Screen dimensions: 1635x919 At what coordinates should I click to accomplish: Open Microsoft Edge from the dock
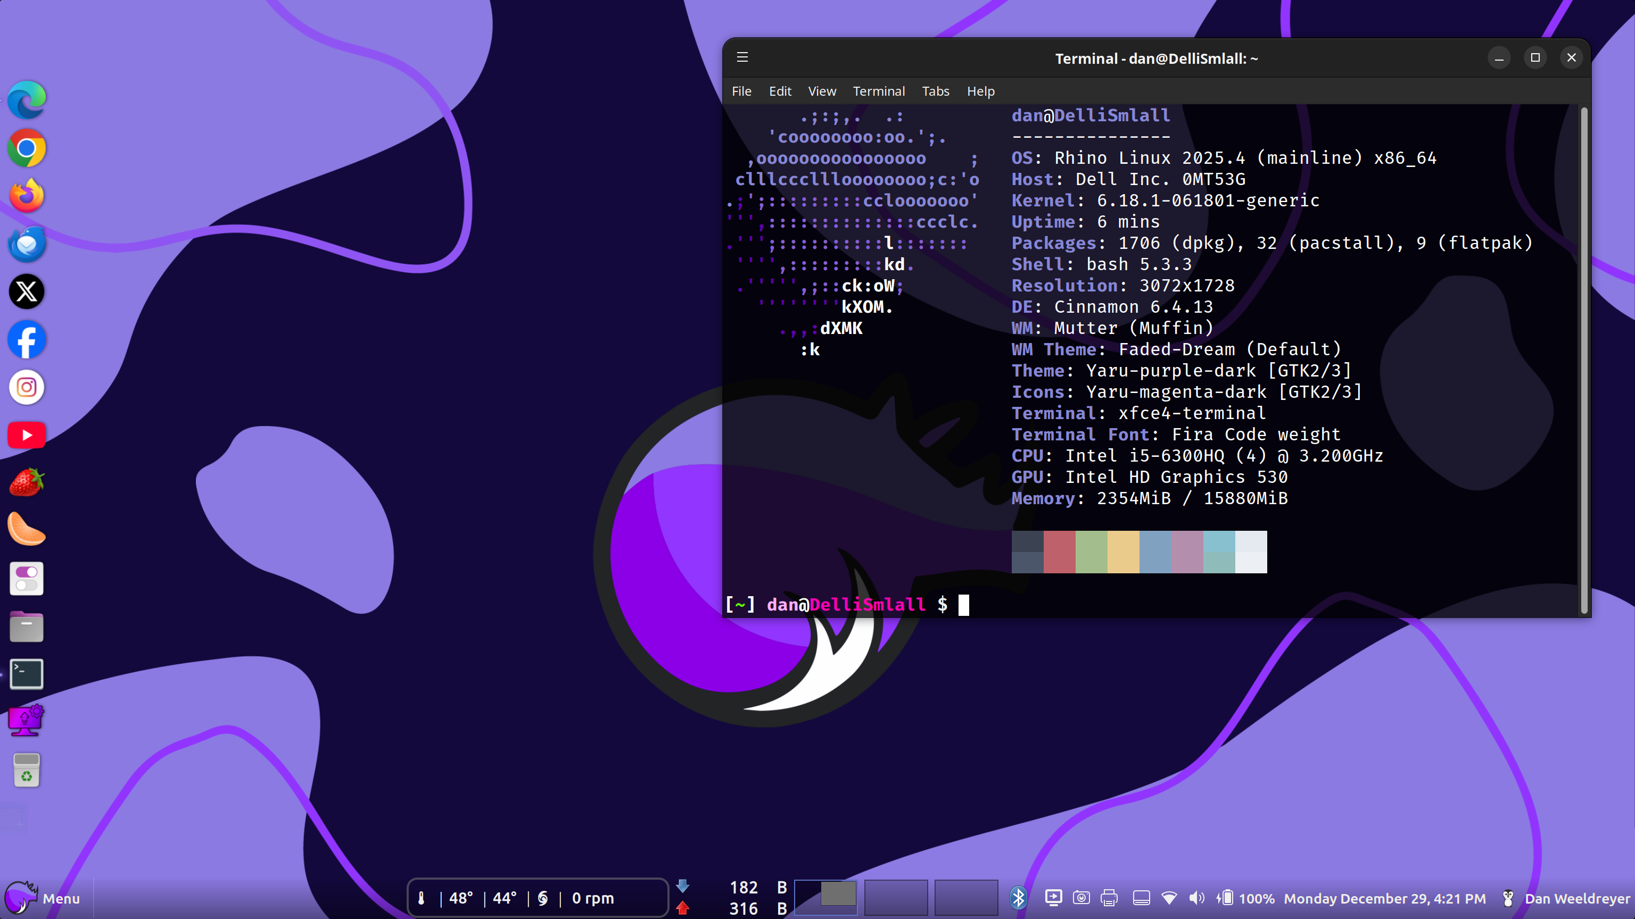[x=27, y=100]
